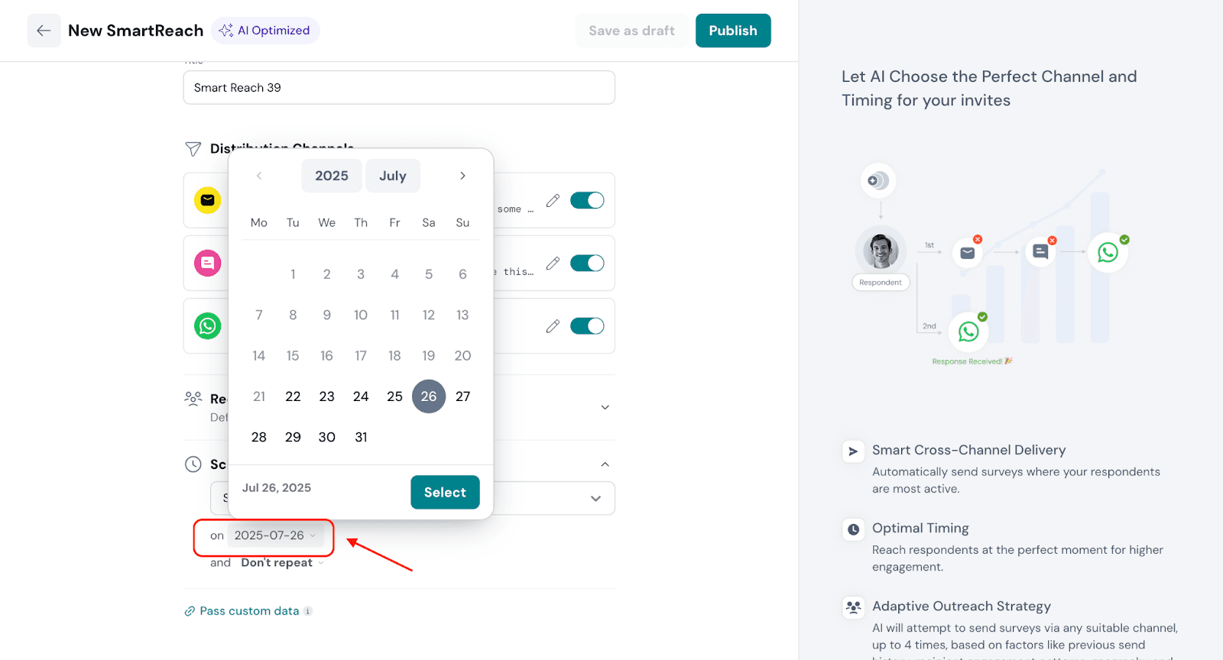Disable the SMS channel toggle
Viewport: 1223px width, 660px height.
pos(587,263)
